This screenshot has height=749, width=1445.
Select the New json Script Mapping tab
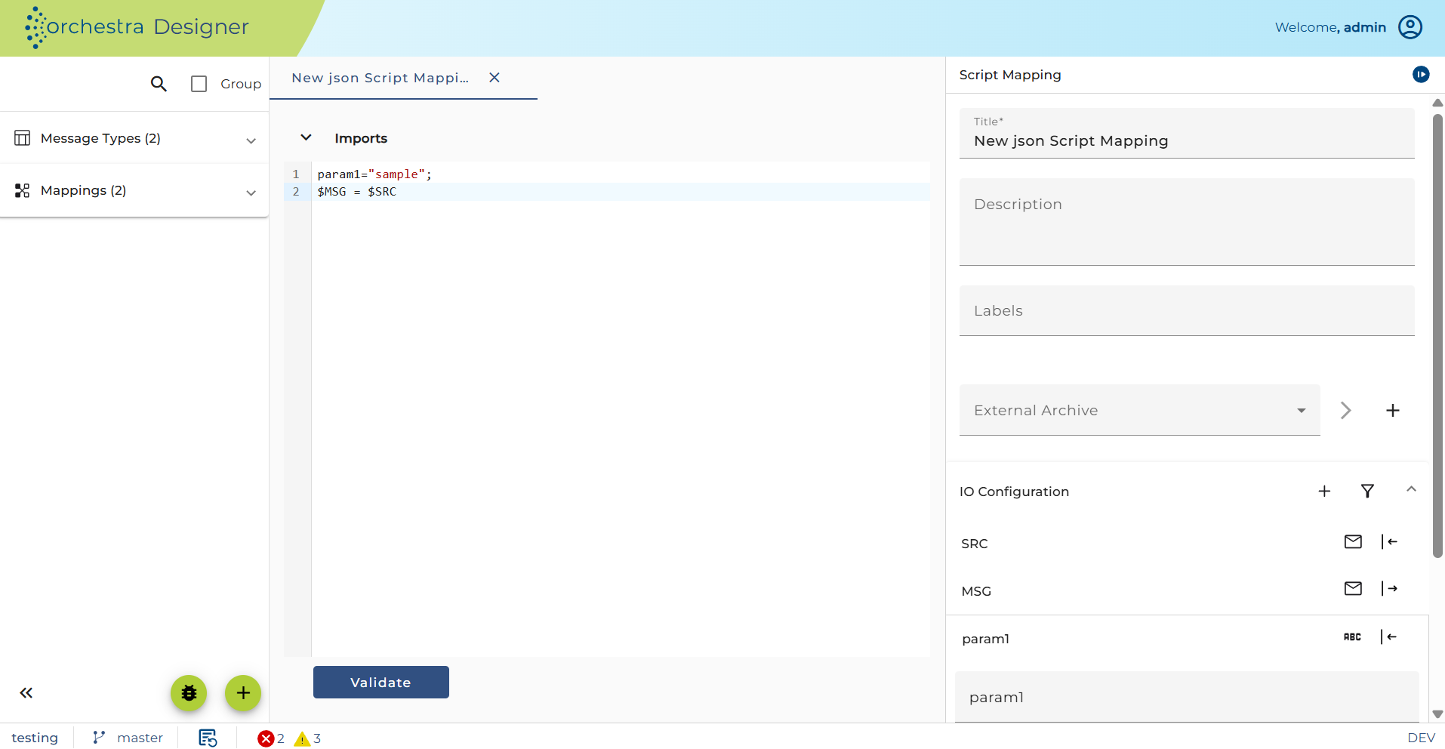(380, 78)
